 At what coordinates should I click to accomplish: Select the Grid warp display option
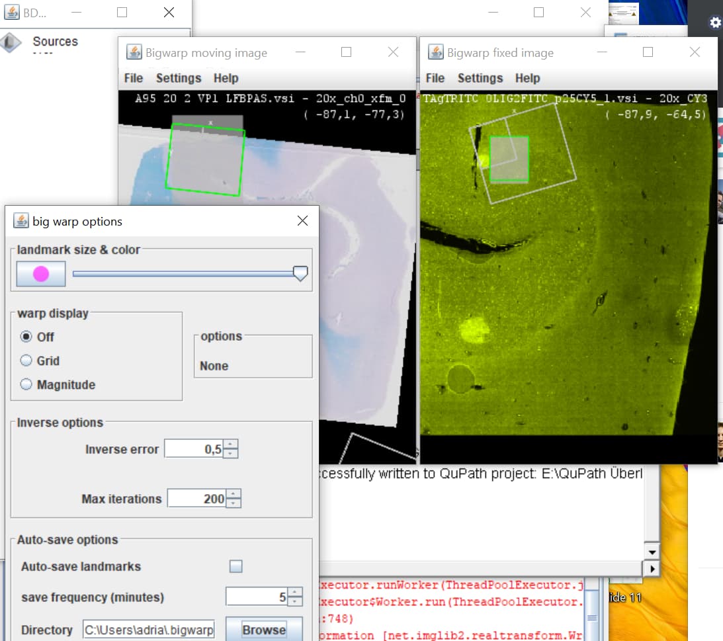pos(26,361)
